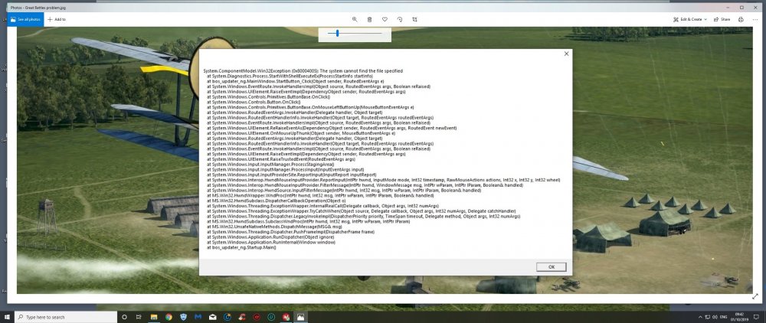Open the blue M app in taskbar
The height and width of the screenshot is (323, 766).
198,317
